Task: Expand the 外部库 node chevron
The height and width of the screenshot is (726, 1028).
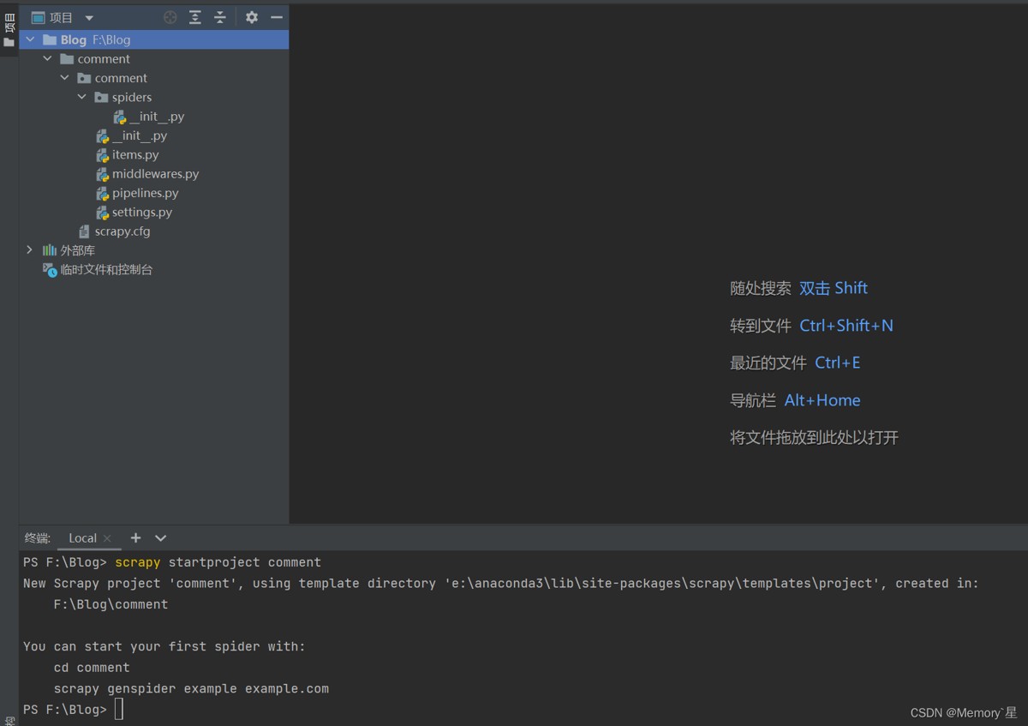Action: click(30, 250)
